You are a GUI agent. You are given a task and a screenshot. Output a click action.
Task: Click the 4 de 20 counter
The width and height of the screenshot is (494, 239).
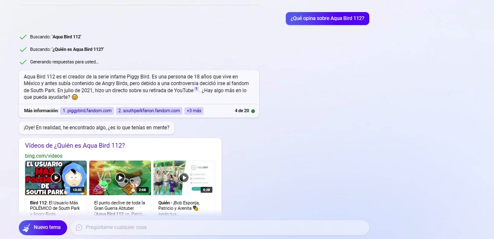242,111
